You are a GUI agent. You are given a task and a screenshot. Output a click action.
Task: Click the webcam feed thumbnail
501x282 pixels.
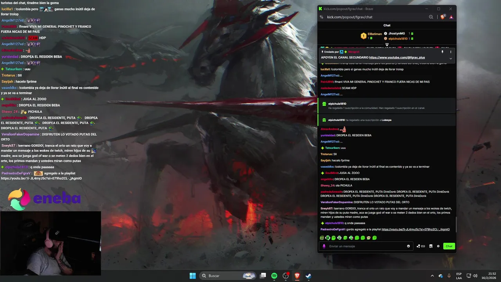pos(50,243)
